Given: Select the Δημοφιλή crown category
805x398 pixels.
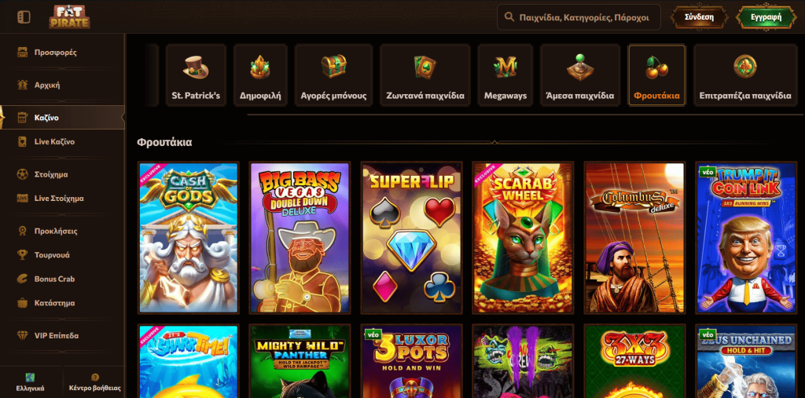Looking at the screenshot, I should coord(260,75).
